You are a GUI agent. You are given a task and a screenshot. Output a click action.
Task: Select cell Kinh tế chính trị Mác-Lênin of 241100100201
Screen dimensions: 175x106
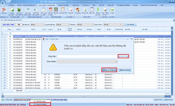pyautogui.click(x=34, y=83)
